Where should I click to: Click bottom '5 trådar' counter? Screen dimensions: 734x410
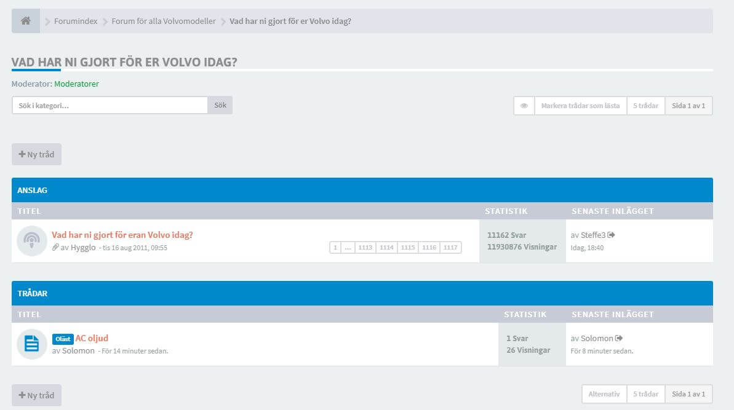coord(645,394)
